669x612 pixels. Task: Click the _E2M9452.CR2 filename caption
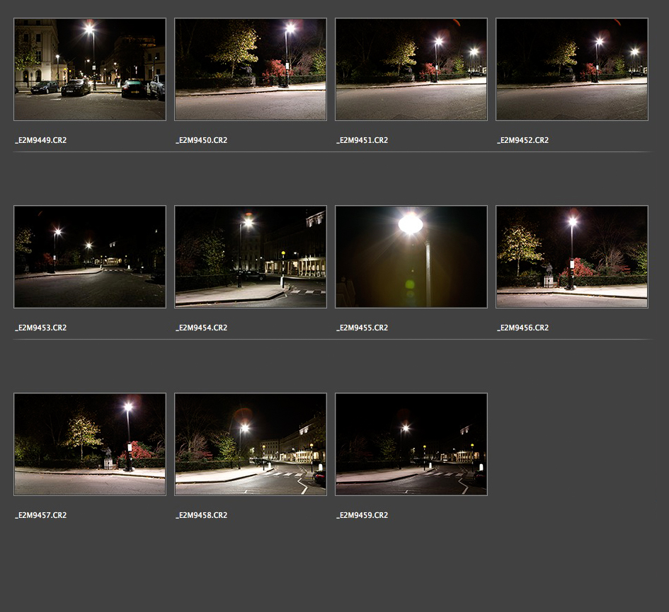pos(523,140)
